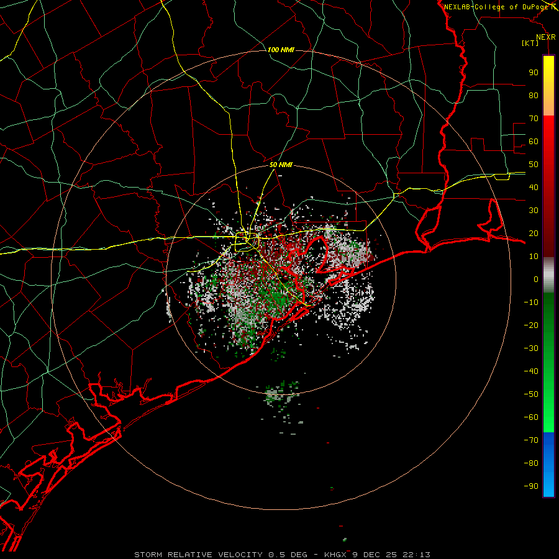The height and width of the screenshot is (559, 559).
Task: Click the 40 value on the velocity scale
Action: click(x=534, y=188)
